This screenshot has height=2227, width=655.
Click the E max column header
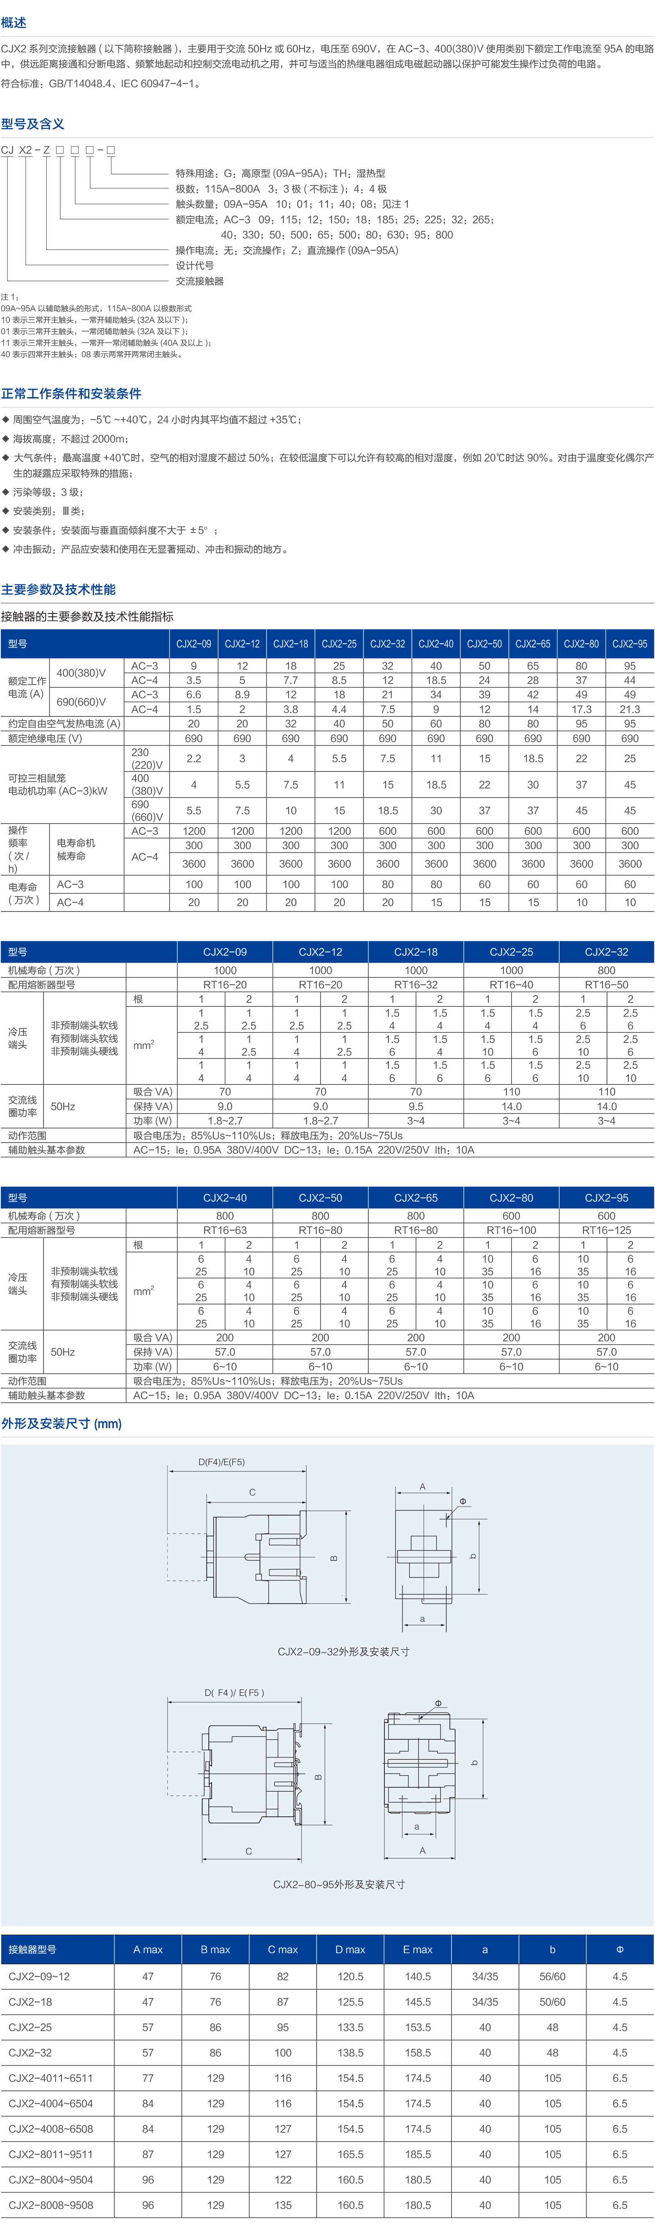coord(418,1950)
